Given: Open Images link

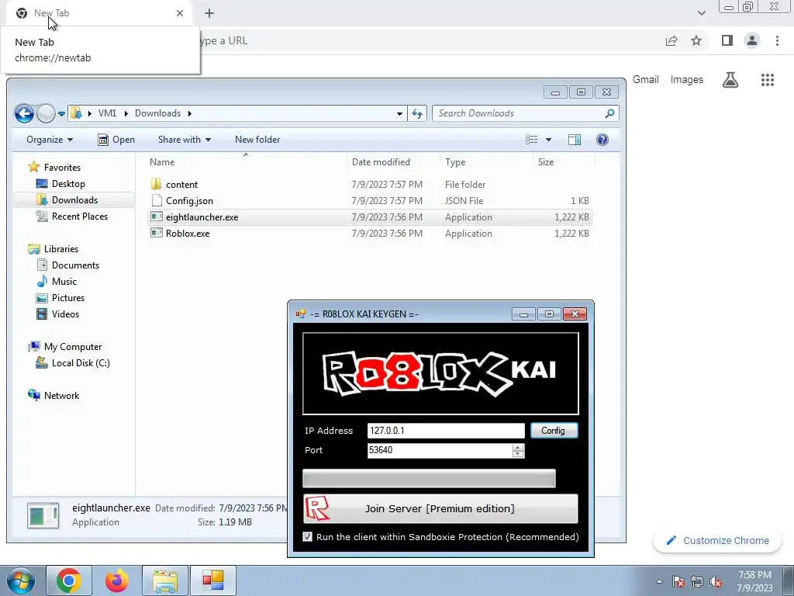Looking at the screenshot, I should [687, 80].
